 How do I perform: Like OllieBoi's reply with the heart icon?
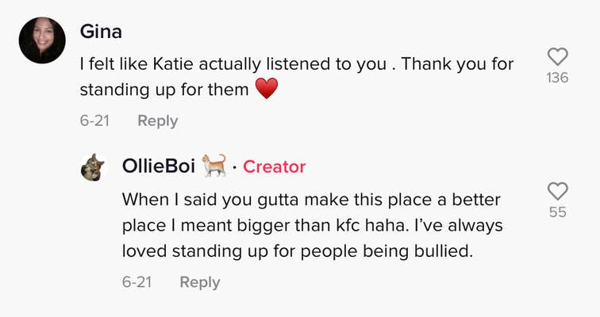tap(559, 190)
